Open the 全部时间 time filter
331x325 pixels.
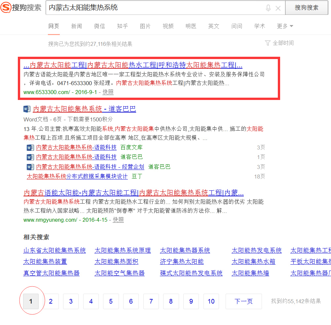283,43
